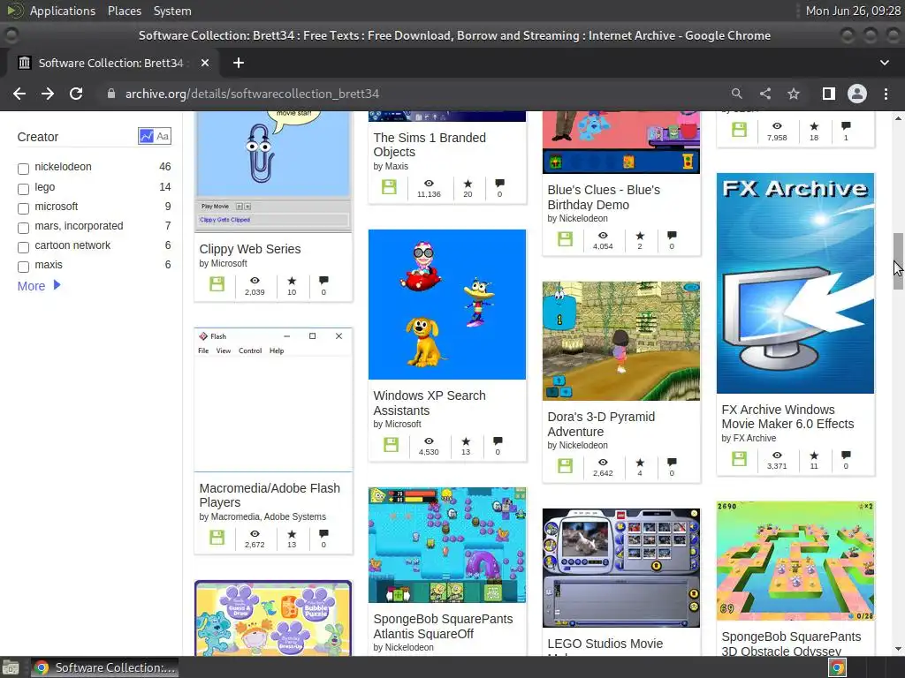Bookmark this page with the star icon
This screenshot has height=678, width=905.
(x=794, y=94)
